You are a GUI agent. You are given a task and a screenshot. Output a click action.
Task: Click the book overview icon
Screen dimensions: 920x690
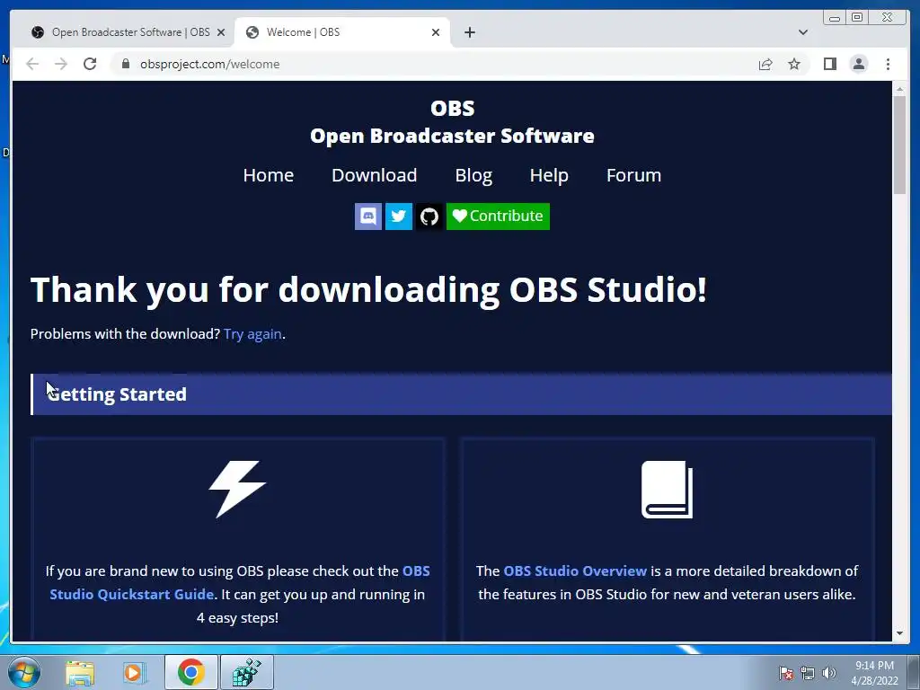pos(668,490)
